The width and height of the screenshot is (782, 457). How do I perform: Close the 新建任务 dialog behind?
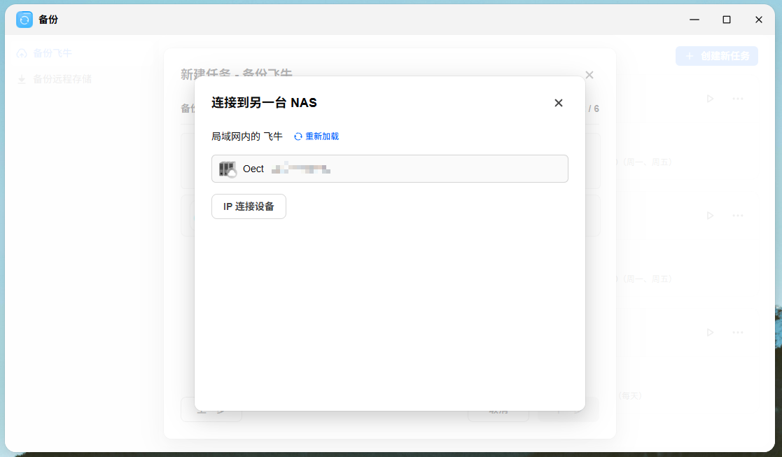coord(589,75)
